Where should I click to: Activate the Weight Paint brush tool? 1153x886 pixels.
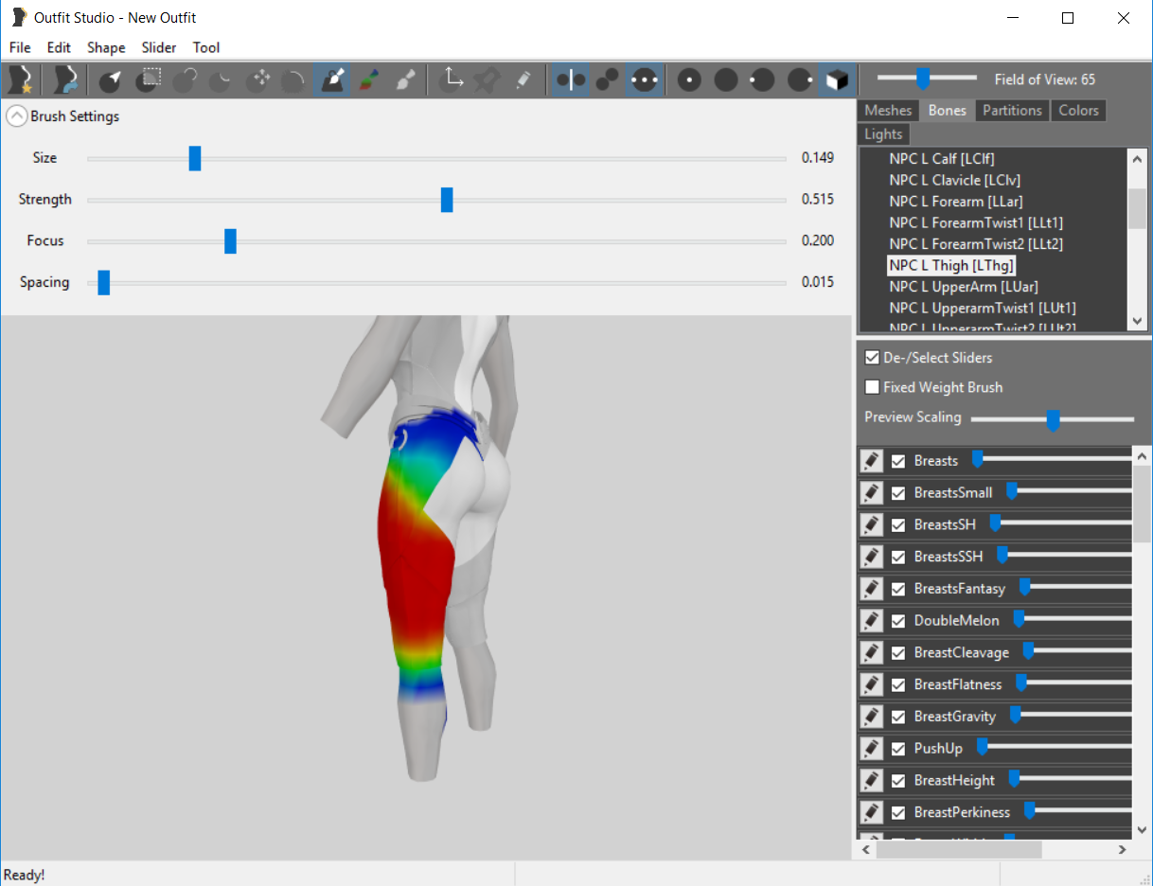(x=331, y=80)
